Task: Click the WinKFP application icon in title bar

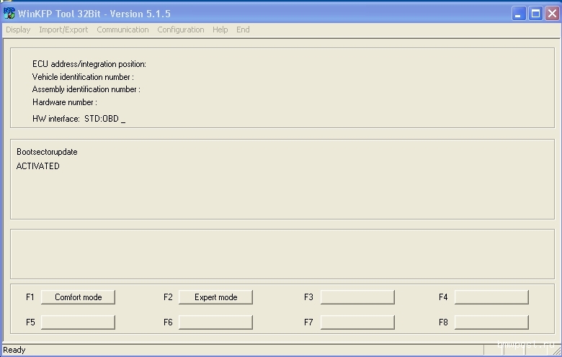Action: coord(9,13)
